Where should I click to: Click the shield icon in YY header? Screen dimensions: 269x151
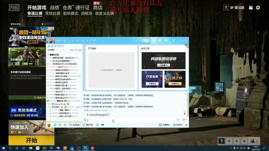point(95,40)
